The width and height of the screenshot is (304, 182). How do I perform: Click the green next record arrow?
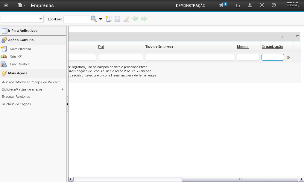(x=144, y=19)
